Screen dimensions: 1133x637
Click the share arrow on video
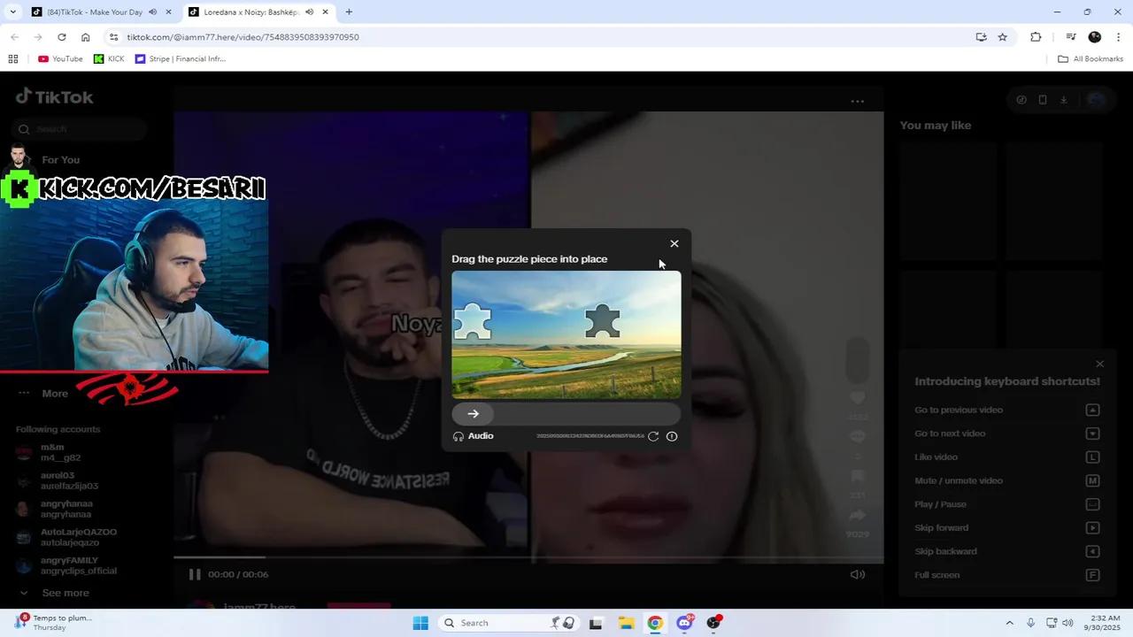click(x=857, y=515)
